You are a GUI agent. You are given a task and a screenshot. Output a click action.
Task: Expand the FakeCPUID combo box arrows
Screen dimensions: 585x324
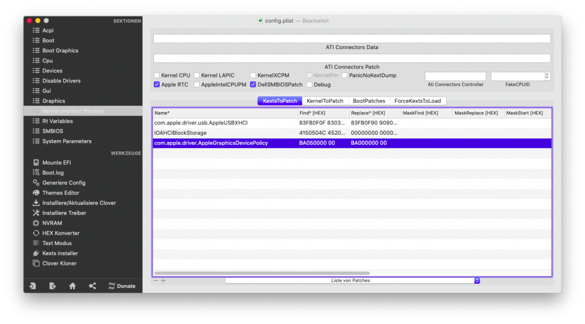click(547, 76)
